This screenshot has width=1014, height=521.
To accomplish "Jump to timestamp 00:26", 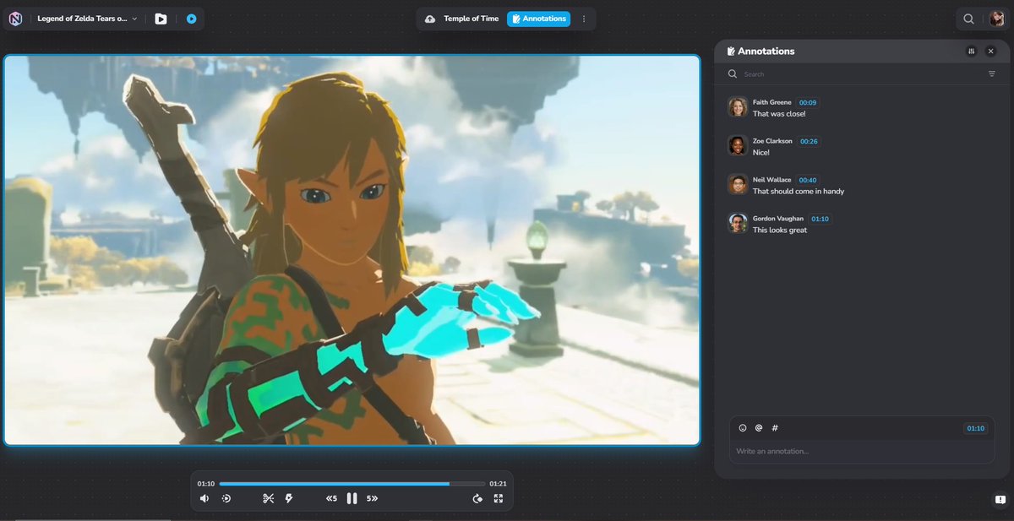I will [x=809, y=141].
